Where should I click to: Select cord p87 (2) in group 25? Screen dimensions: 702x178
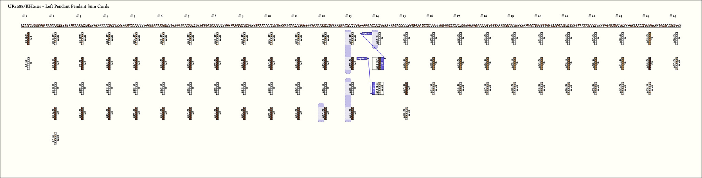676,63
